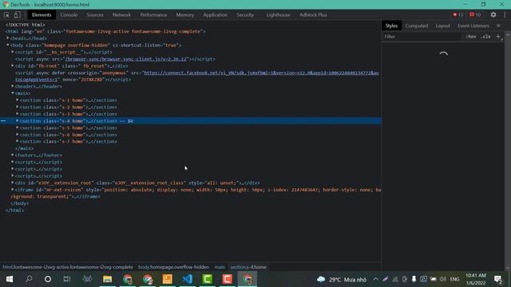Viewport: 511px width, 287px height.
Task: Open the weather widget 29°C
Action: (342, 279)
